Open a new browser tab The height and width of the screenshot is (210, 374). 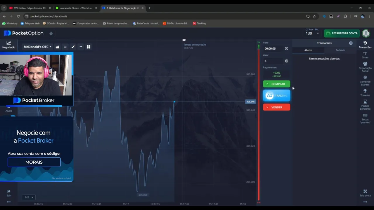tap(150, 8)
